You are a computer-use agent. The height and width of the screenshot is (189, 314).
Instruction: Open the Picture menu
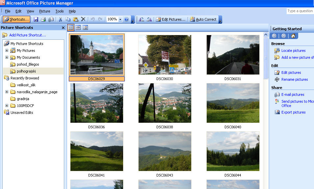(x=44, y=11)
